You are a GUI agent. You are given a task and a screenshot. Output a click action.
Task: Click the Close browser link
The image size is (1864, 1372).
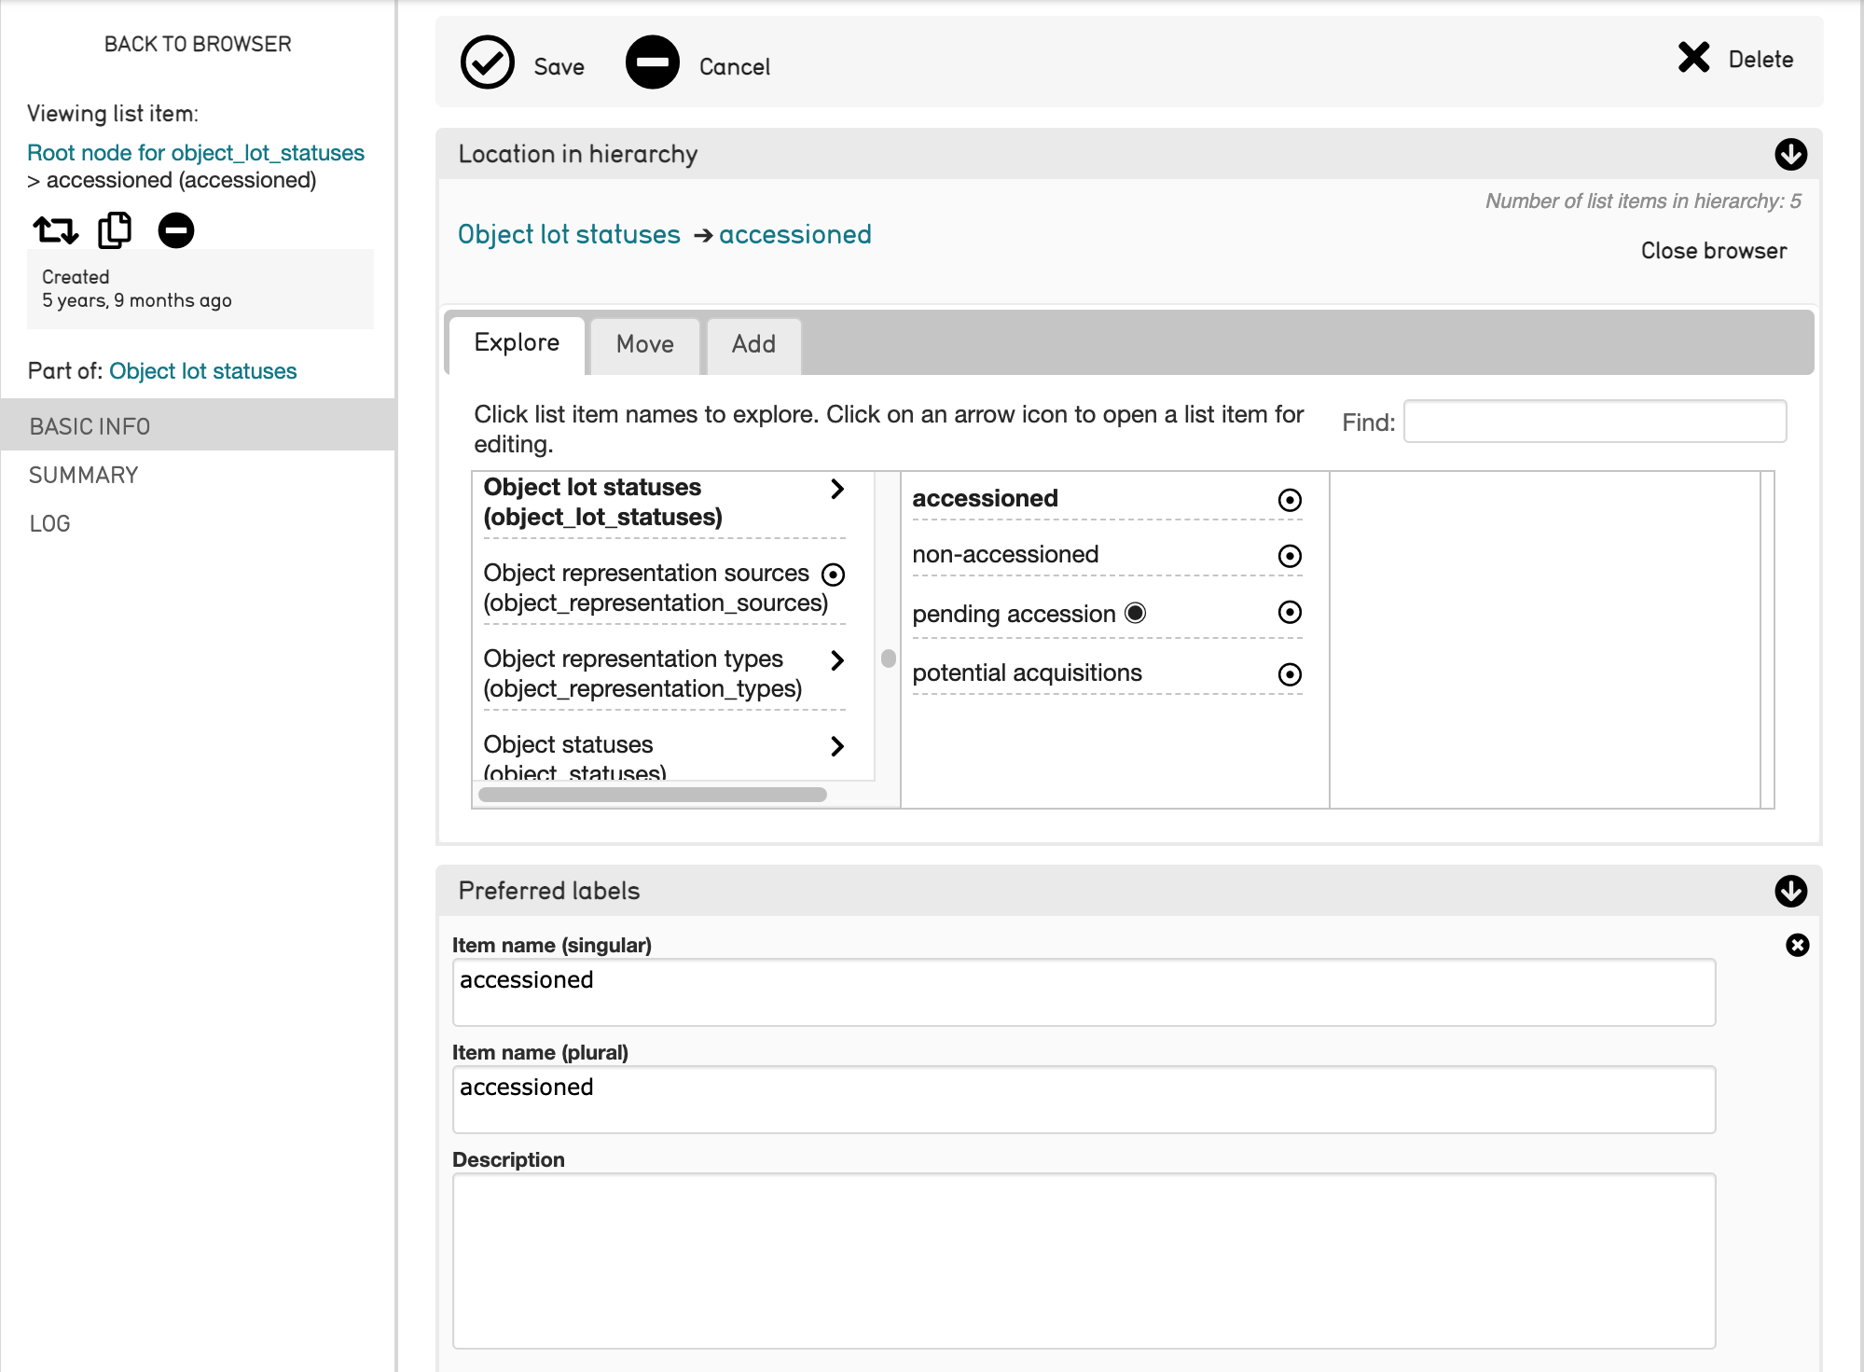tap(1713, 251)
